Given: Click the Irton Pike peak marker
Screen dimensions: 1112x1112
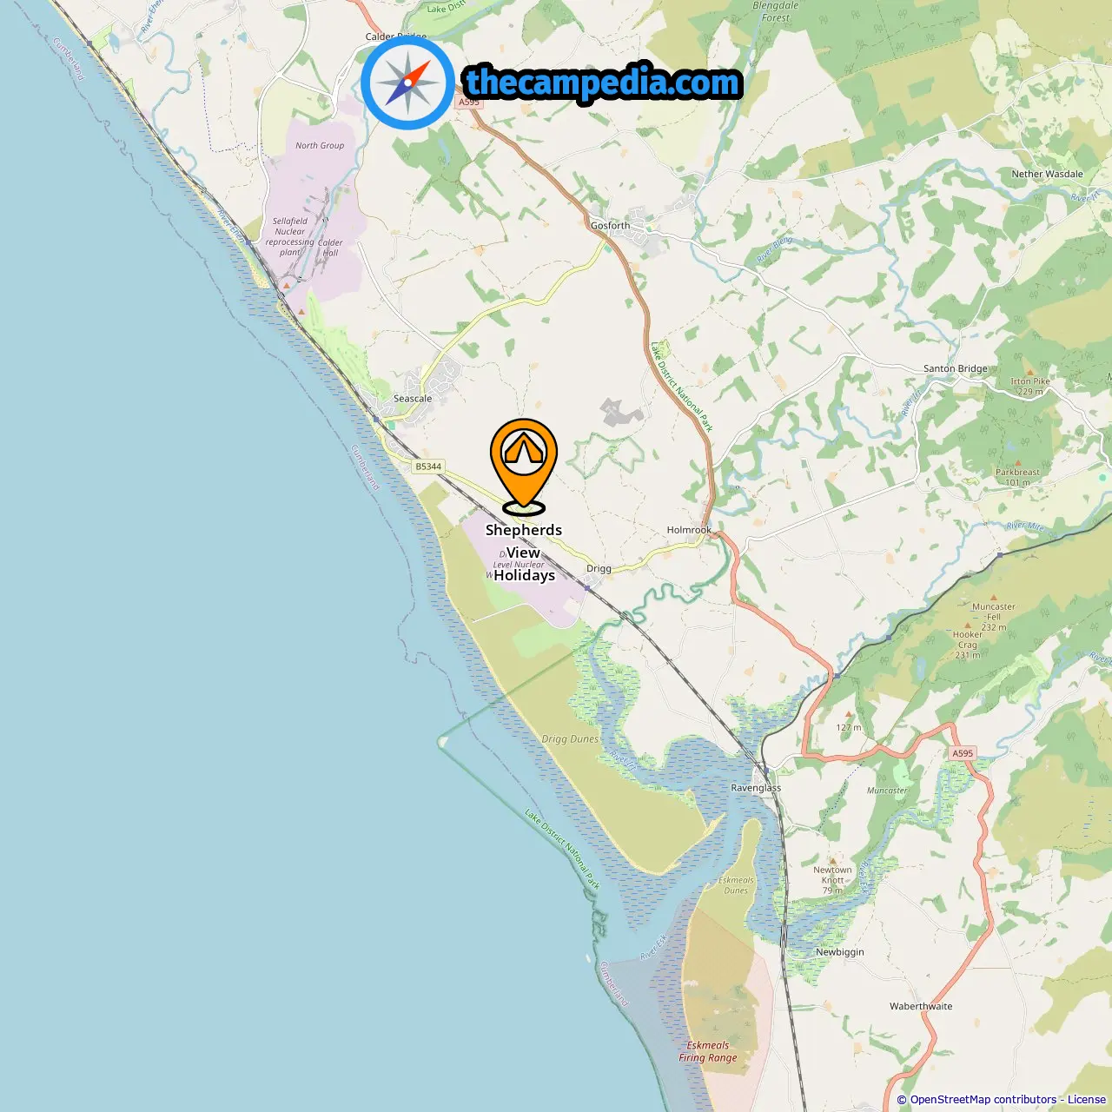Looking at the screenshot, I should click(x=1030, y=372).
